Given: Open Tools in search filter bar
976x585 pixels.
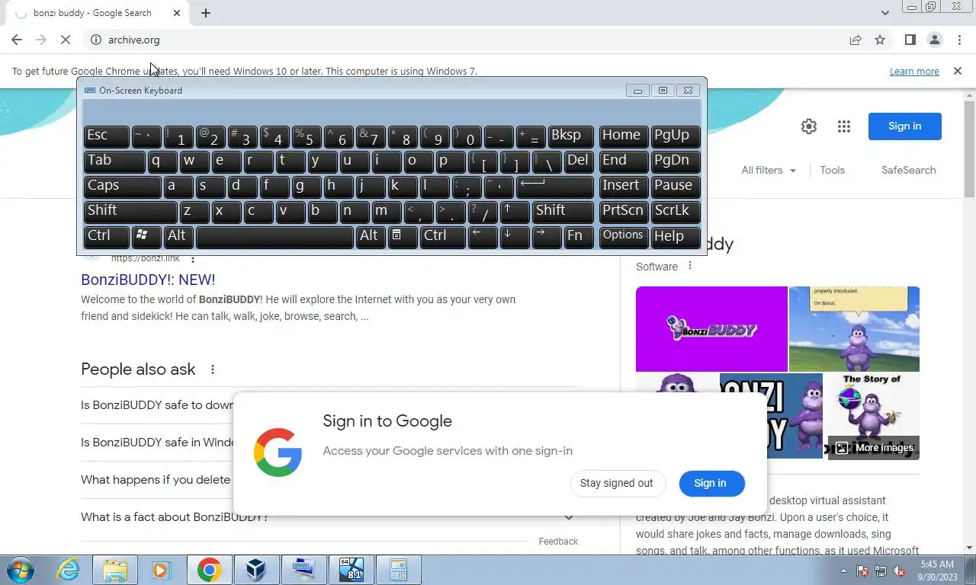Looking at the screenshot, I should 832,171.
